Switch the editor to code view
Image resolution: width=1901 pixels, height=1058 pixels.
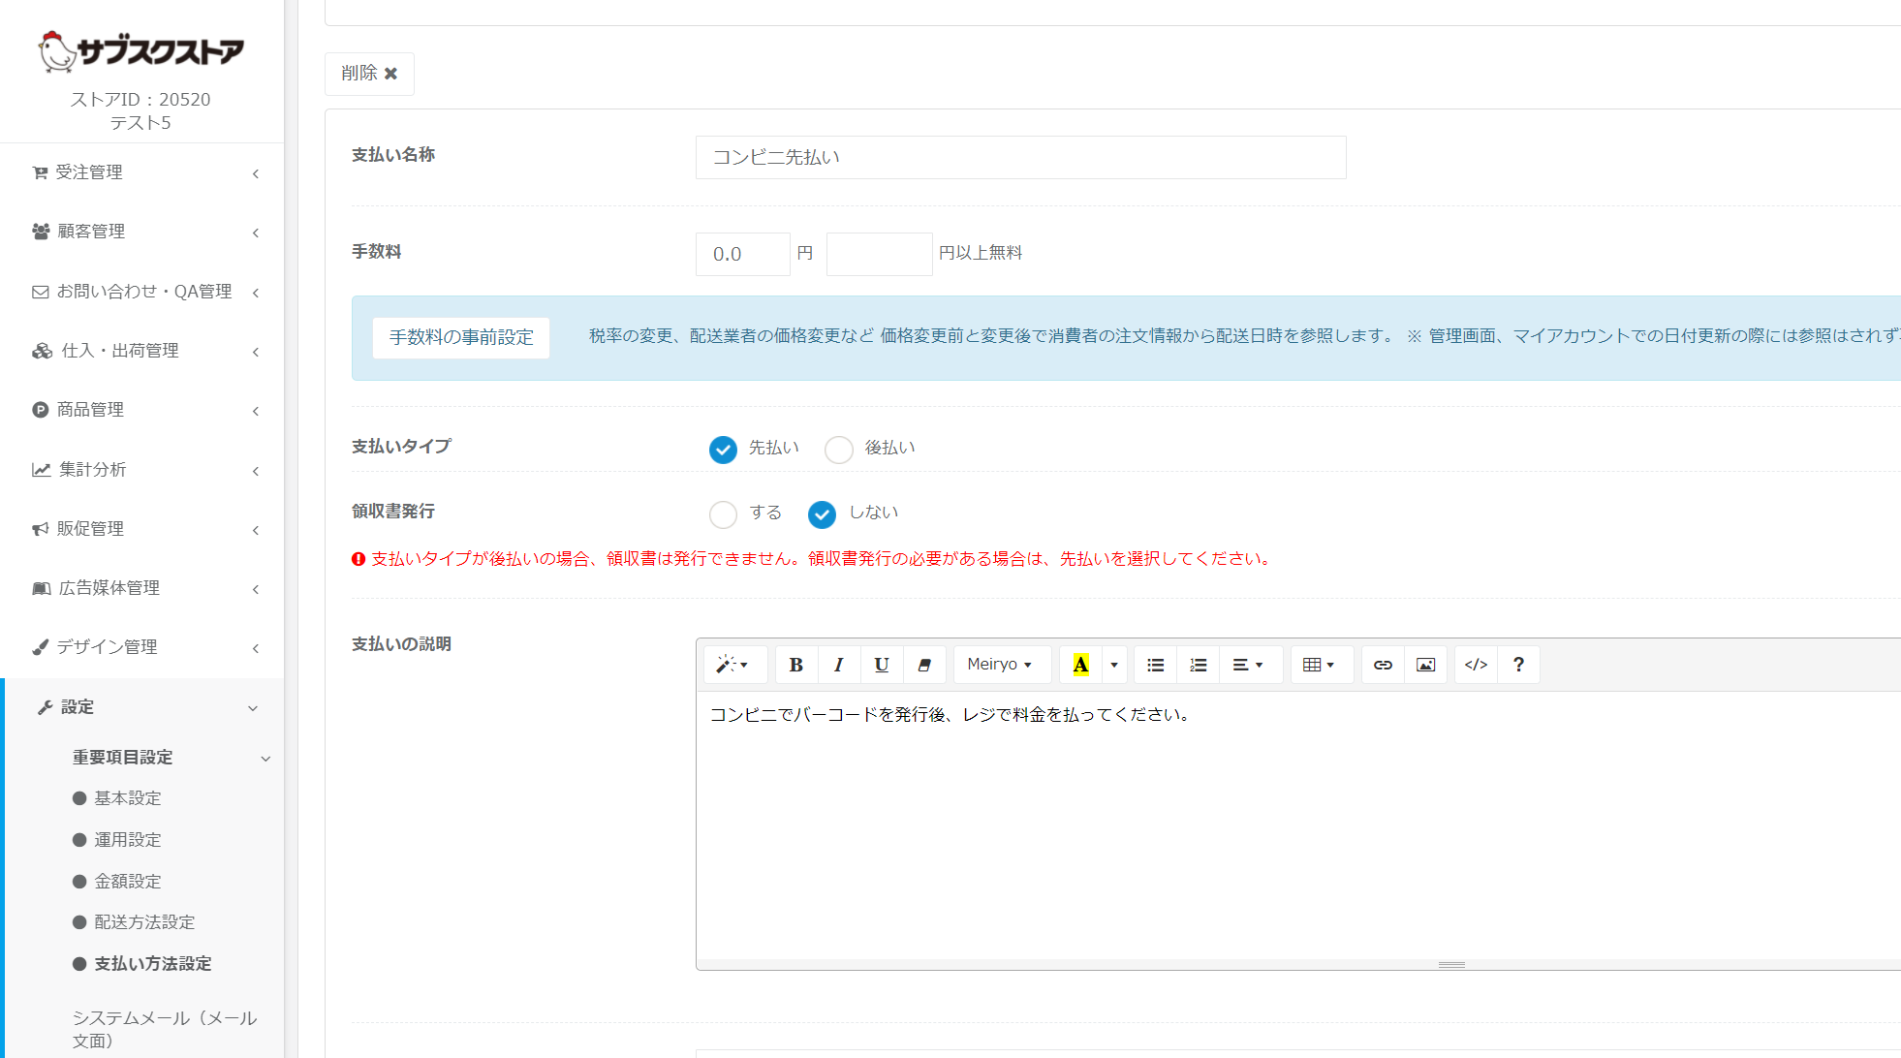click(x=1476, y=665)
